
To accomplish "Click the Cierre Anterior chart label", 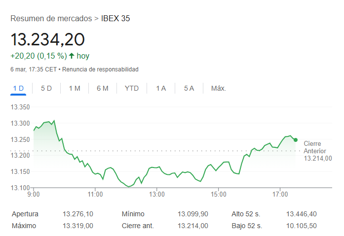I will 315,147.
